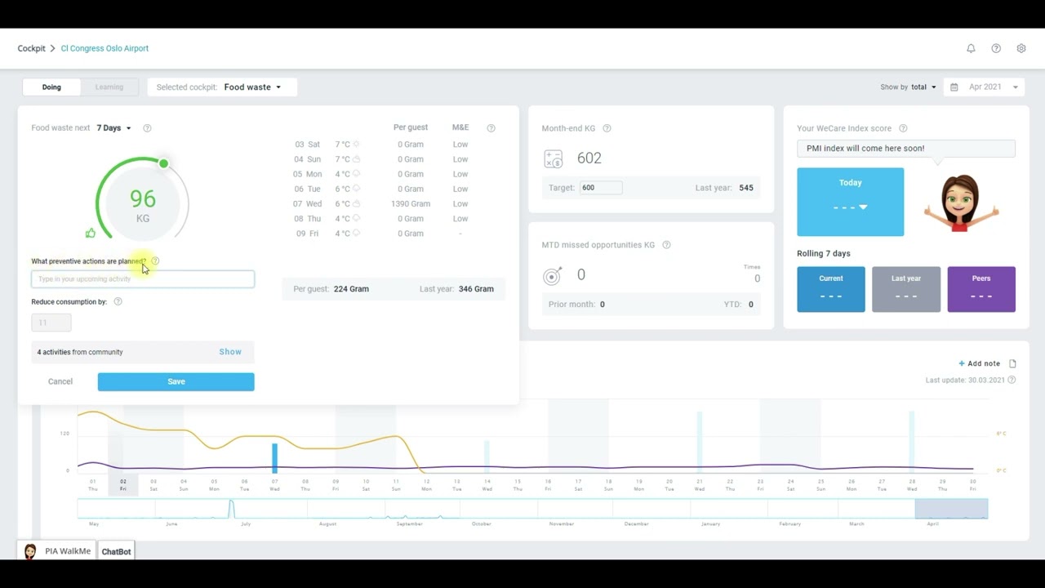Image resolution: width=1045 pixels, height=588 pixels.
Task: Open the Apr 2021 date picker
Action: [985, 87]
